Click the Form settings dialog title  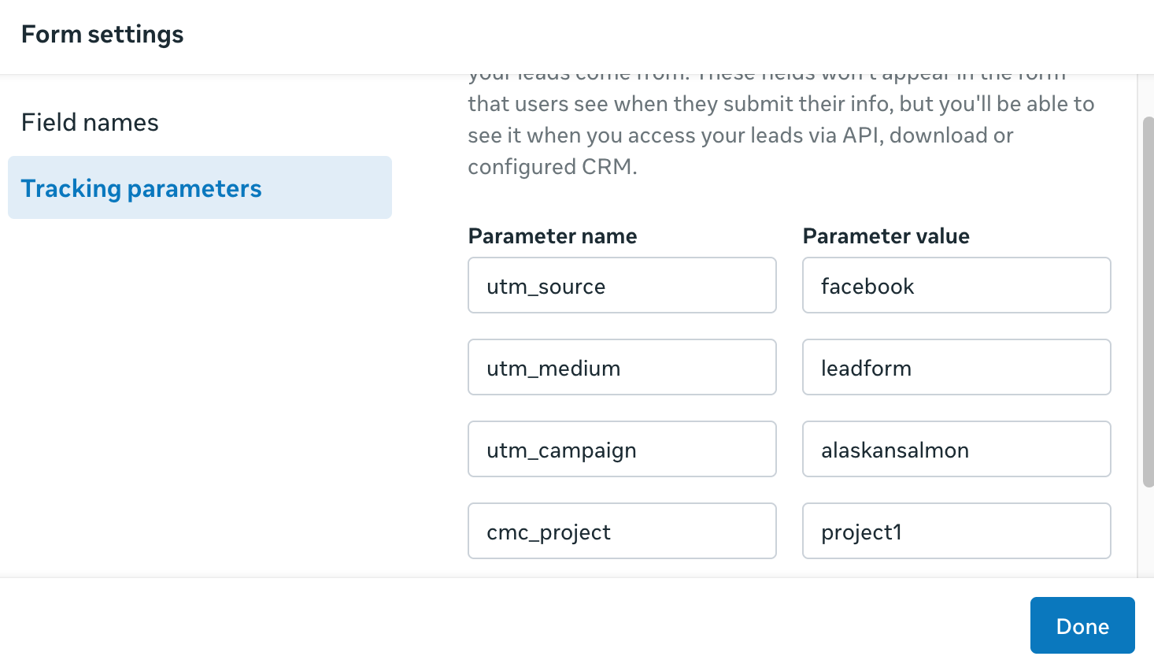[x=102, y=35]
